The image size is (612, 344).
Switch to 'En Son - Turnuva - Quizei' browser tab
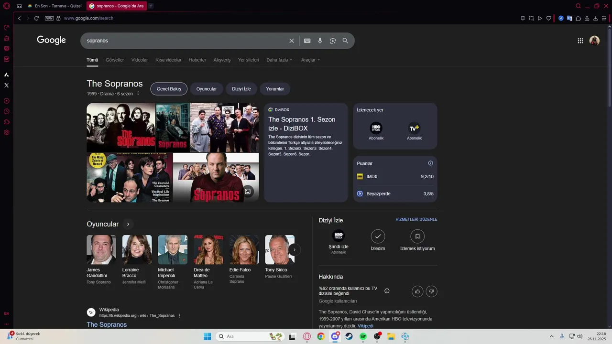[55, 6]
